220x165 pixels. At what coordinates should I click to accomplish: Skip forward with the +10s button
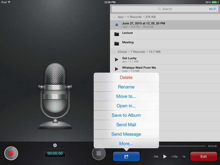[x=174, y=156]
